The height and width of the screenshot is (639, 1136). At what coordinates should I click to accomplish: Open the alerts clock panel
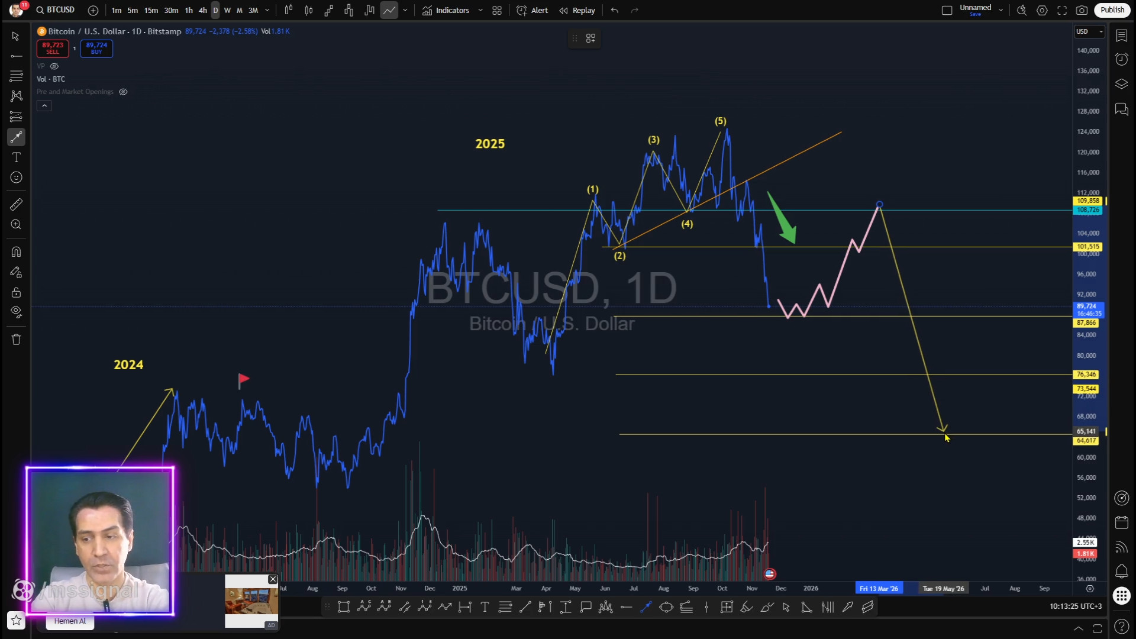tap(1121, 59)
